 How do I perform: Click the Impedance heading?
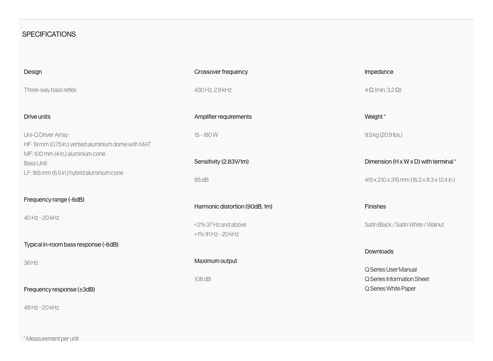(379, 72)
